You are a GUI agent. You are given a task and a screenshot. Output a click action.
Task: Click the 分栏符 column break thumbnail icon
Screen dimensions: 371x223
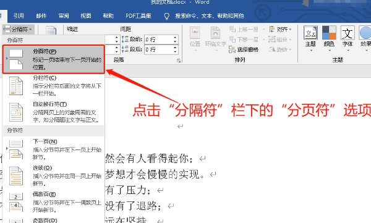coord(16,86)
